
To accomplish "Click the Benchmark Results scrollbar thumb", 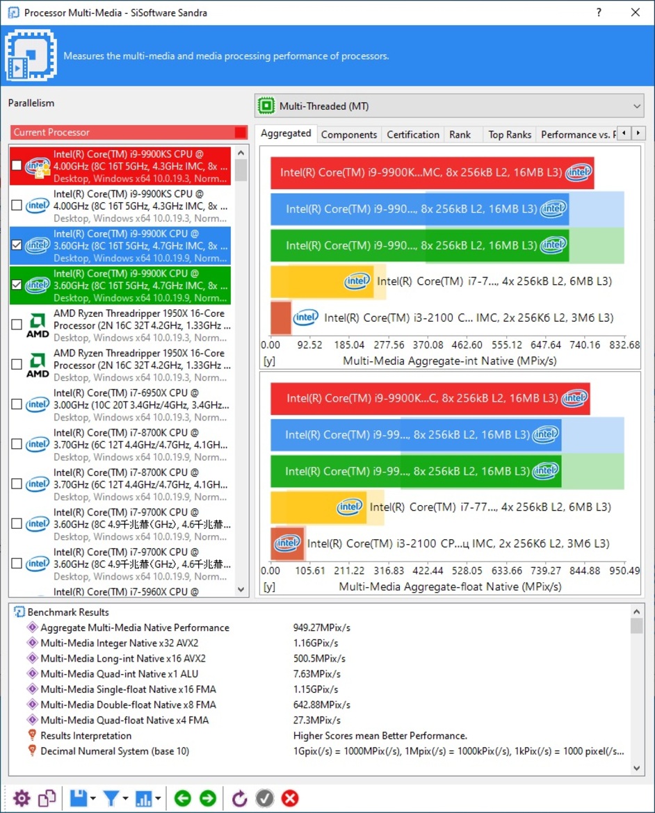I will point(637,626).
